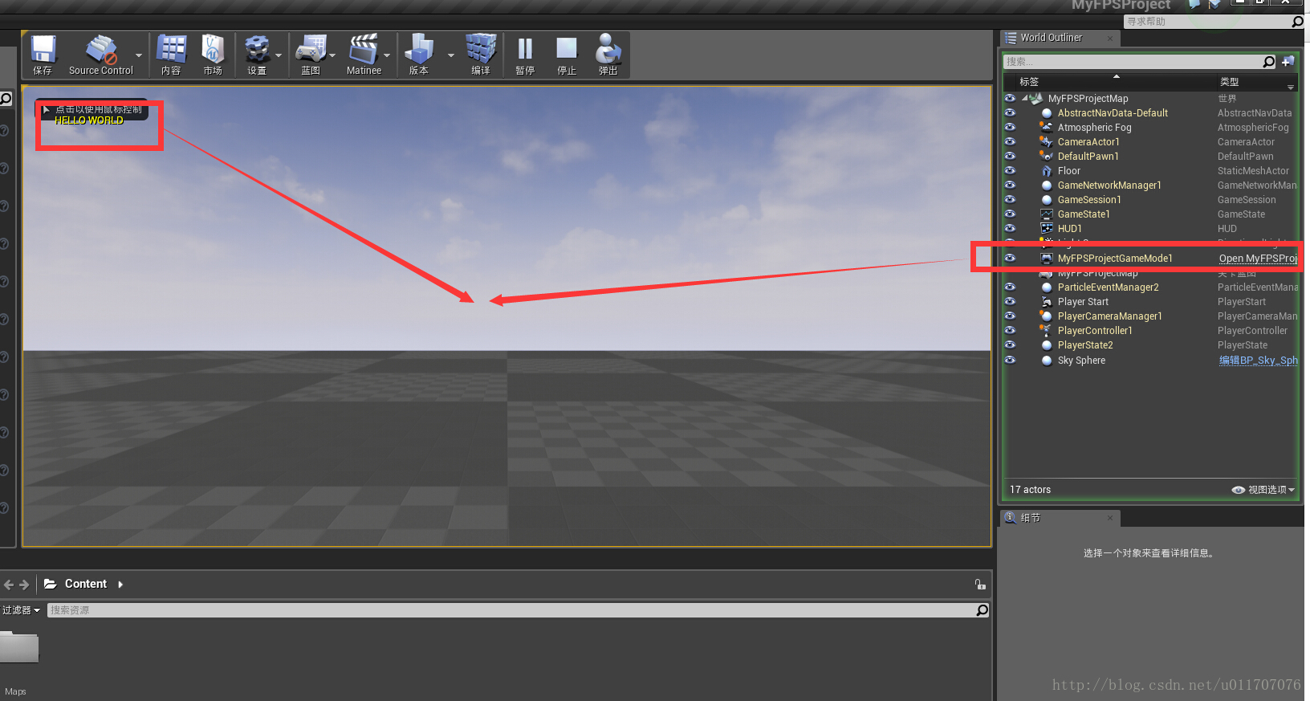Close the Details (细节) tab
1310x701 pixels.
point(1110,518)
